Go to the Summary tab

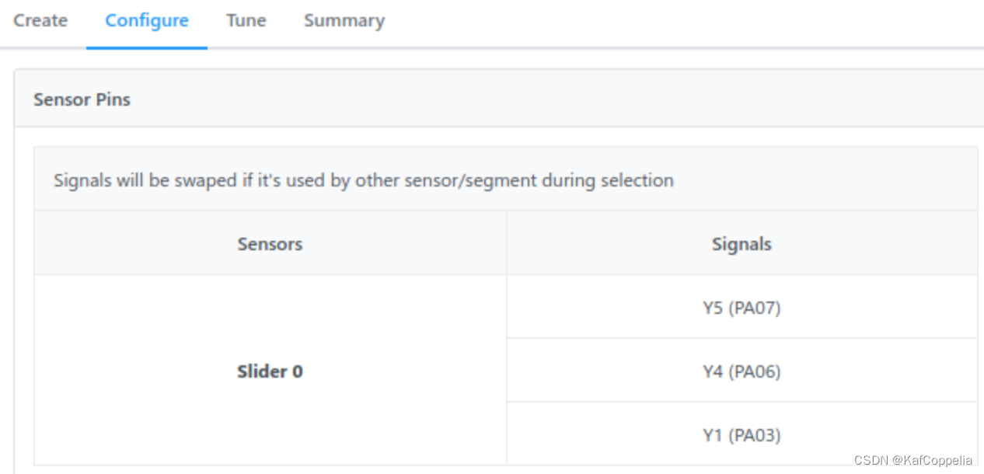[x=344, y=21]
